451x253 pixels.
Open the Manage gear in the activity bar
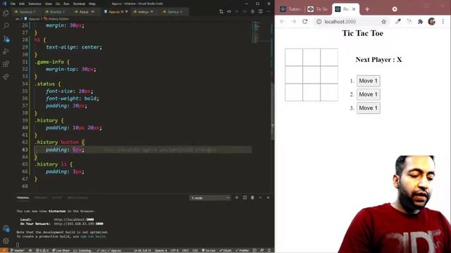(6, 241)
